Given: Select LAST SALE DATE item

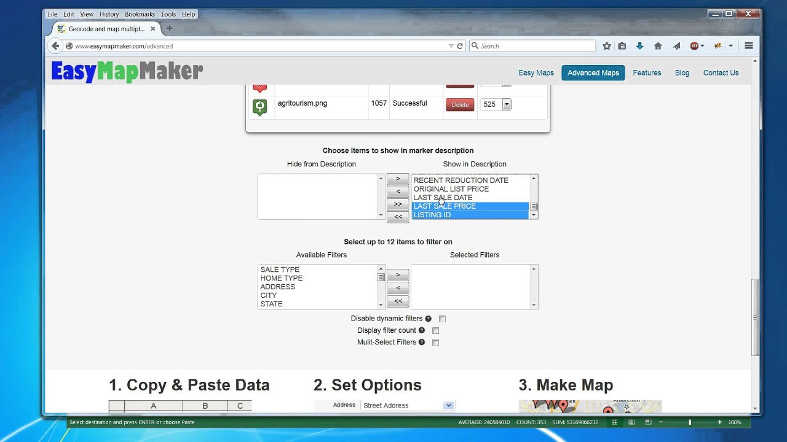Looking at the screenshot, I should 443,198.
